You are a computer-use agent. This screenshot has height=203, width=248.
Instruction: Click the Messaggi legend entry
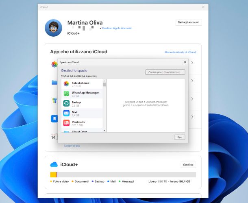(126, 181)
